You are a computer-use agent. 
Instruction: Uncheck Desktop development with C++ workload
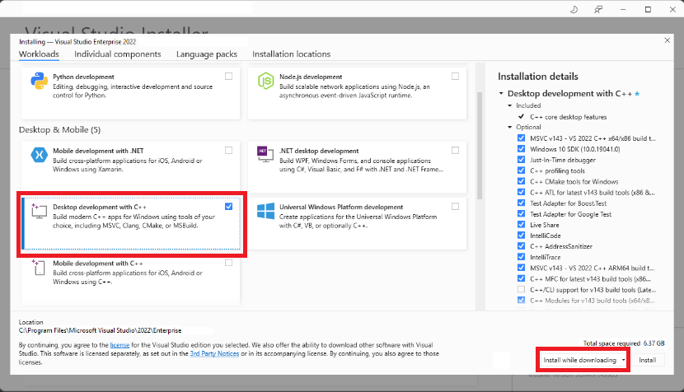pyautogui.click(x=228, y=207)
